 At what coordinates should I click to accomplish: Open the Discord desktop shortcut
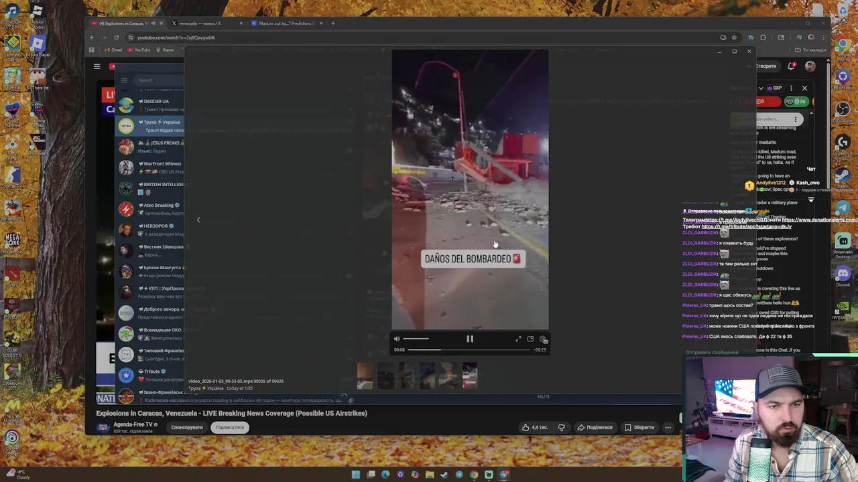843,276
